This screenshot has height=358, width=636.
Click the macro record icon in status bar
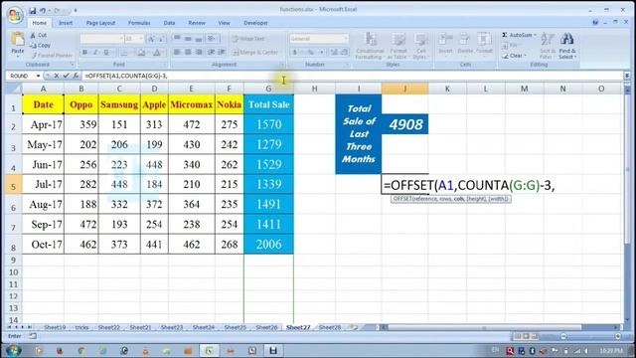[33, 336]
